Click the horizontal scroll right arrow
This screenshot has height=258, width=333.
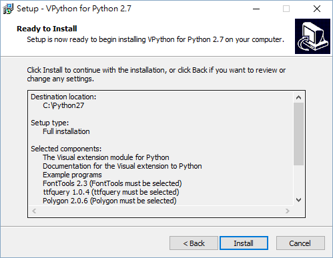click(x=288, y=211)
